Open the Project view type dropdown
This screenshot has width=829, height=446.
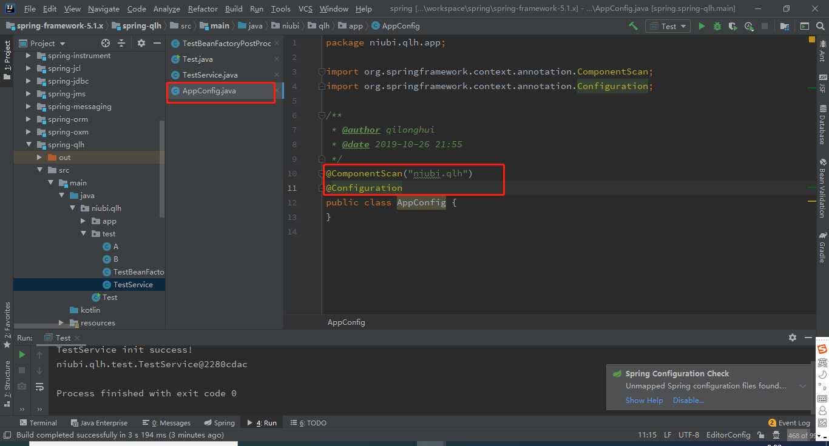(42, 43)
